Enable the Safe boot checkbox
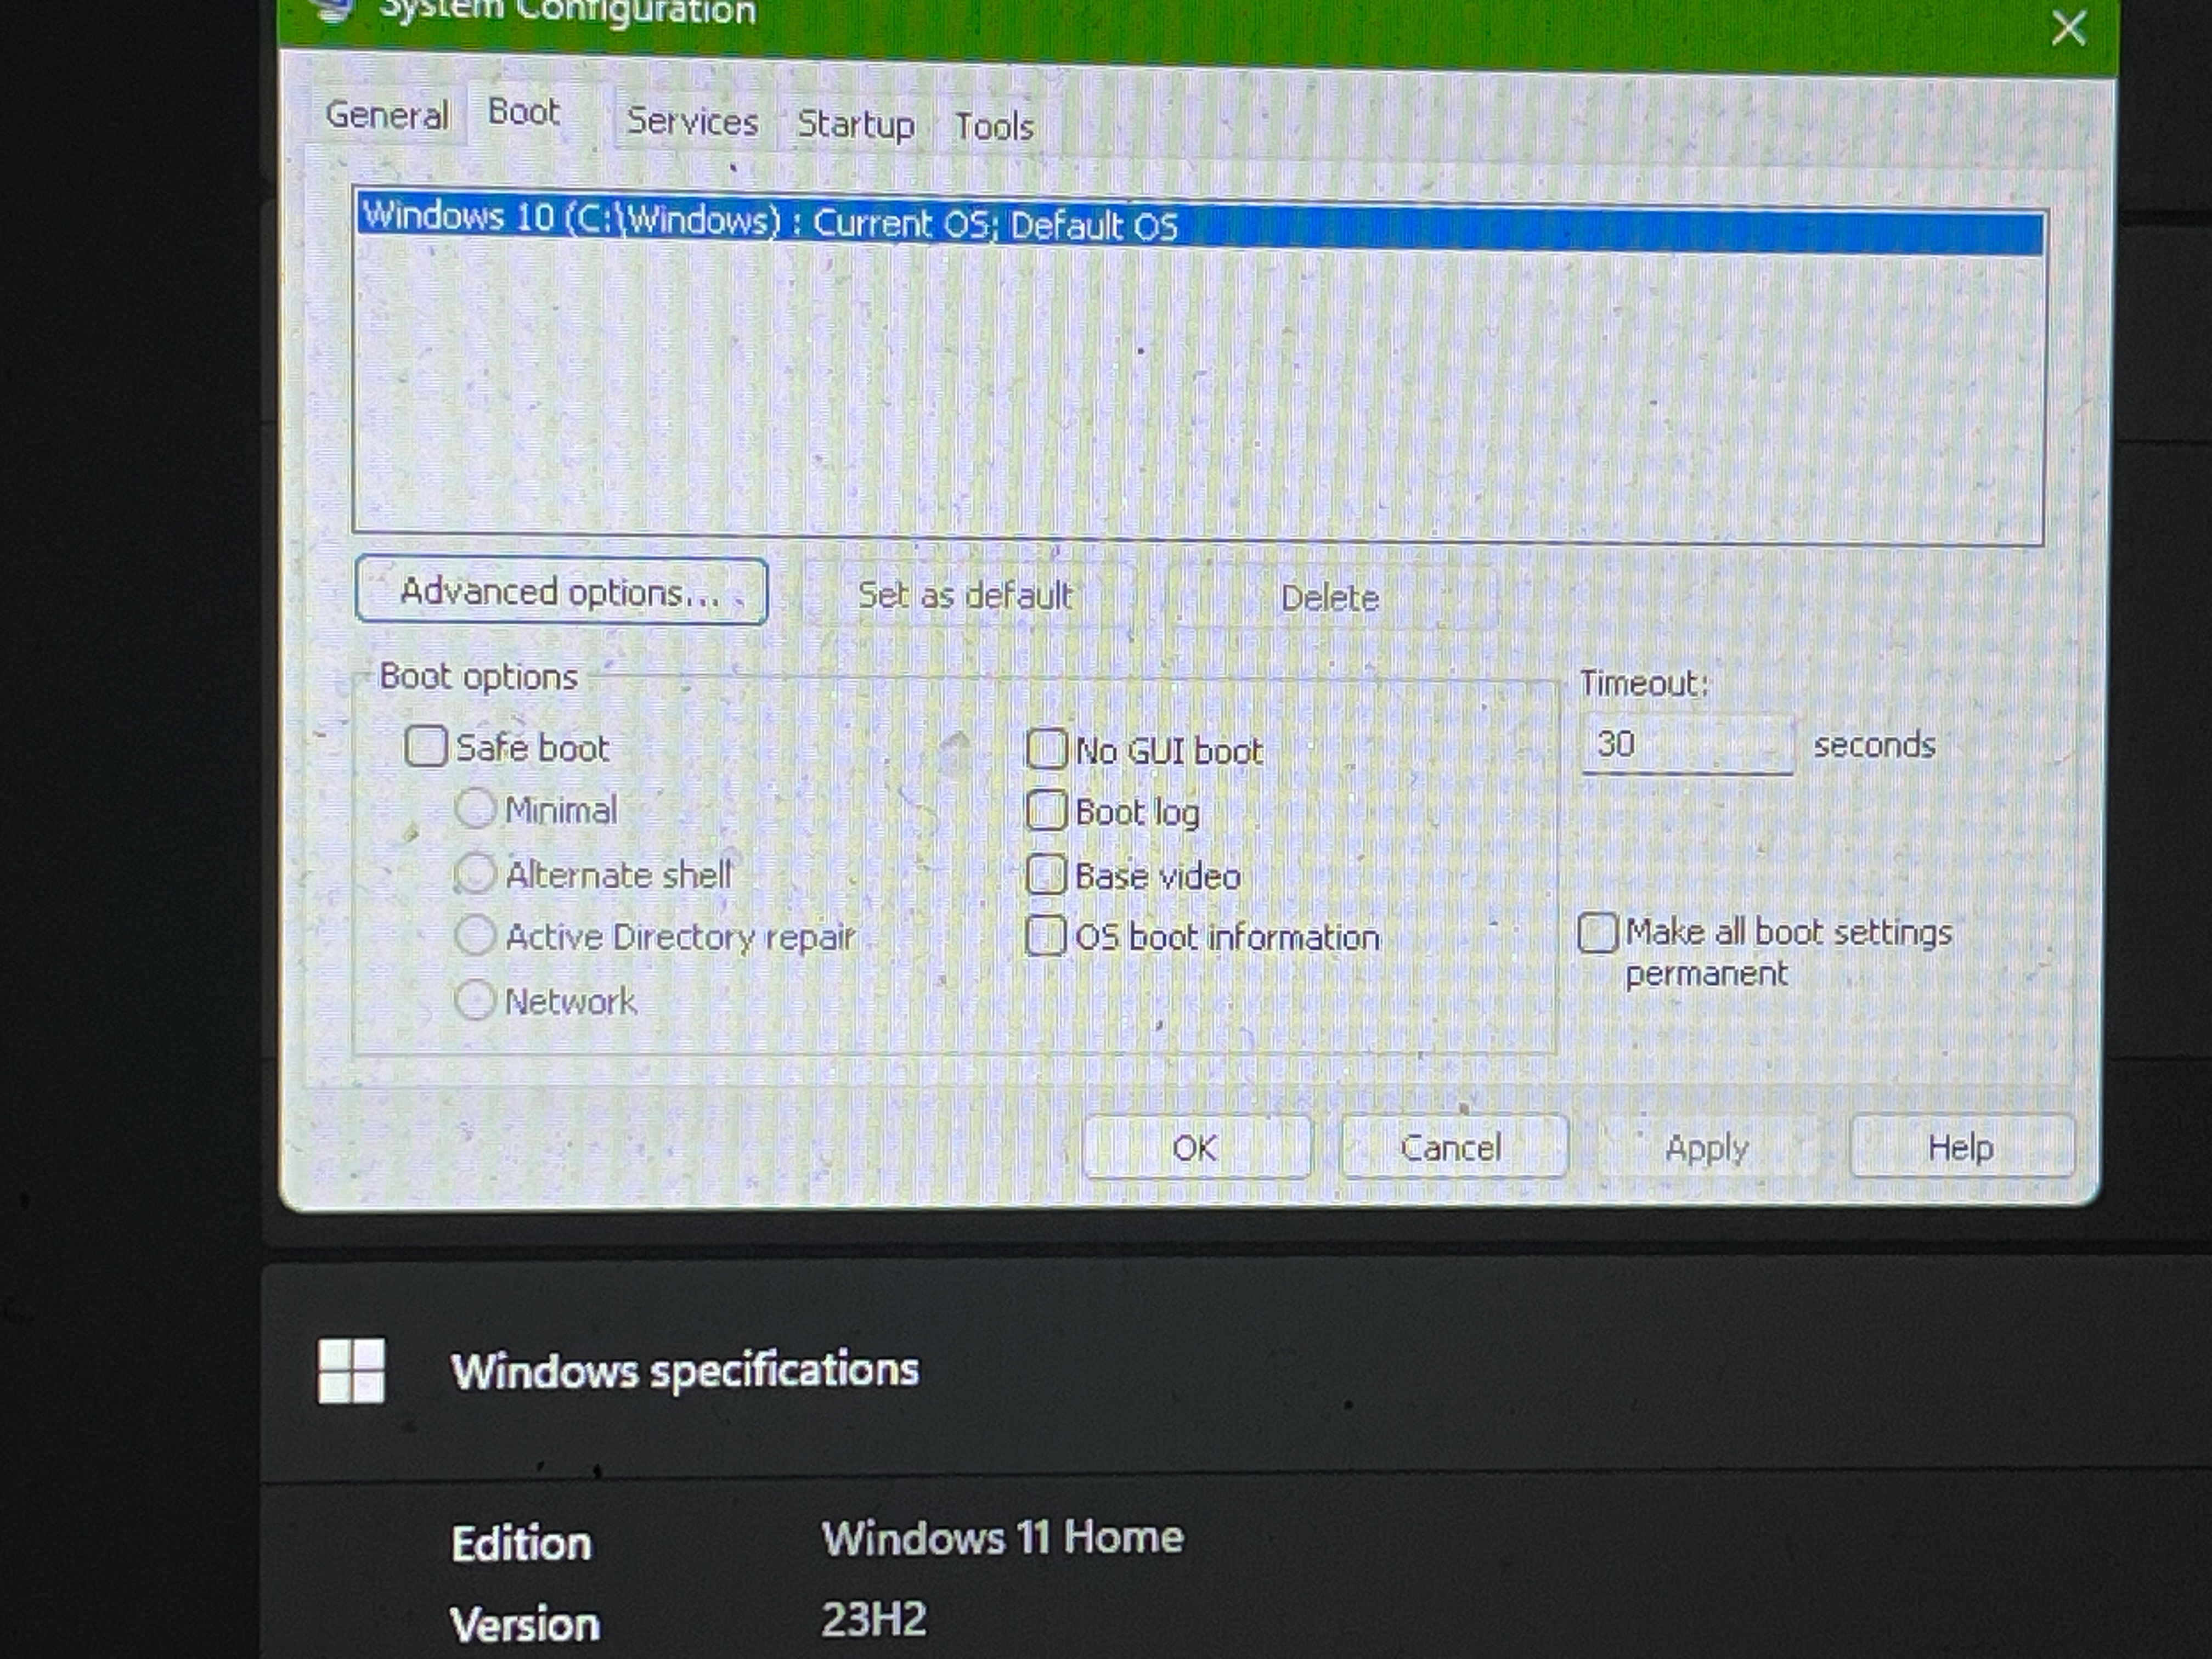The height and width of the screenshot is (1659, 2212). coord(426,746)
